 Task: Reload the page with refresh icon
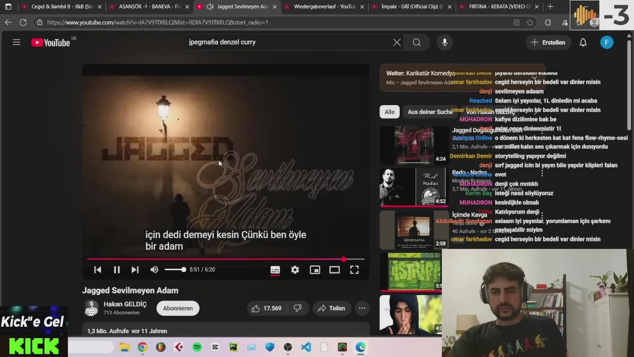[x=23, y=22]
